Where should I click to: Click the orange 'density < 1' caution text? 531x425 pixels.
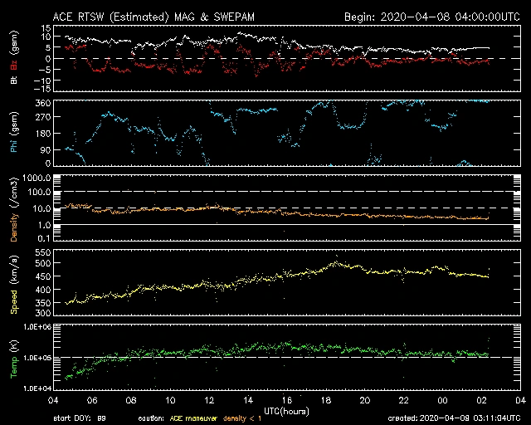pyautogui.click(x=244, y=418)
